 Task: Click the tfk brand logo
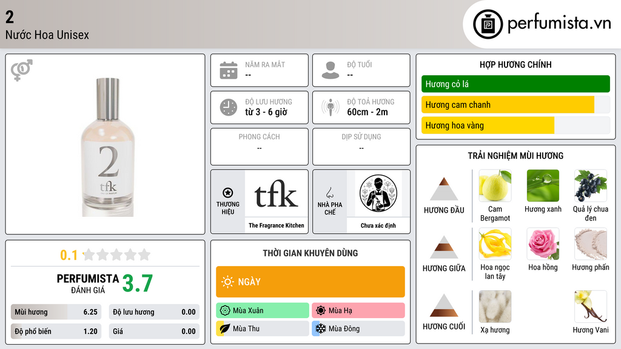[x=276, y=194]
